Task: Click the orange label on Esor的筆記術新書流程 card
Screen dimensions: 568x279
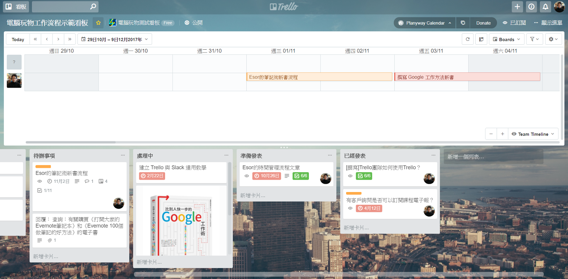Action: pyautogui.click(x=43, y=166)
